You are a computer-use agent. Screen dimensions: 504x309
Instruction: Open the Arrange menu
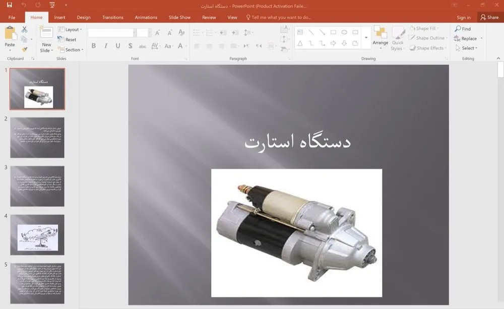point(381,37)
